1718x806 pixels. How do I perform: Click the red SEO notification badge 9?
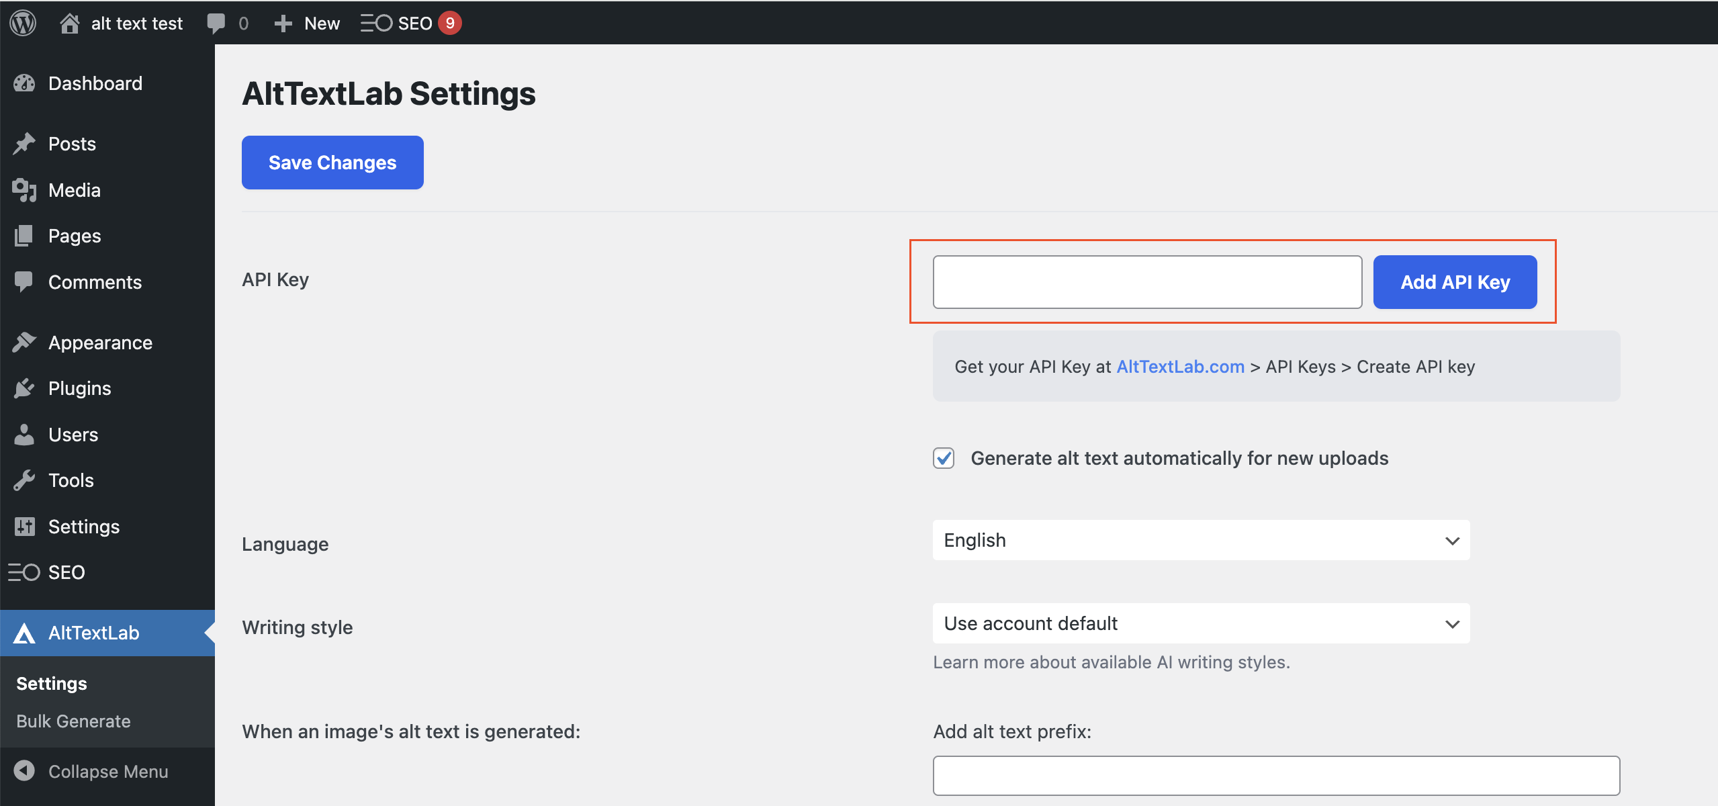pos(450,23)
